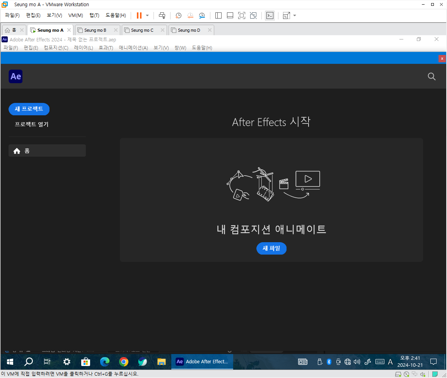Select the 홈 item in the sidebar

[47, 151]
